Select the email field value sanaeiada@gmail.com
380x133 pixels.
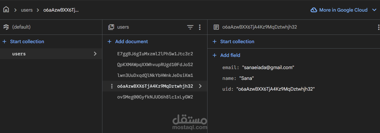pyautogui.click(x=268, y=68)
